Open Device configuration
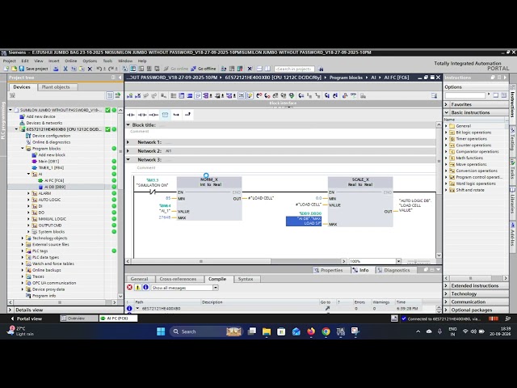The height and width of the screenshot is (388, 517). click(x=51, y=136)
